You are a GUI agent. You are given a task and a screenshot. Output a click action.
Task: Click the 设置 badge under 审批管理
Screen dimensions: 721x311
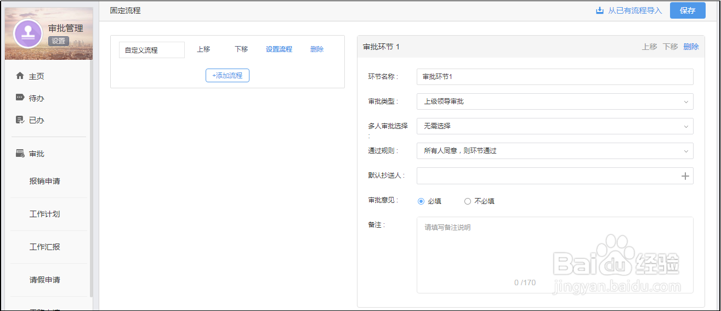59,41
